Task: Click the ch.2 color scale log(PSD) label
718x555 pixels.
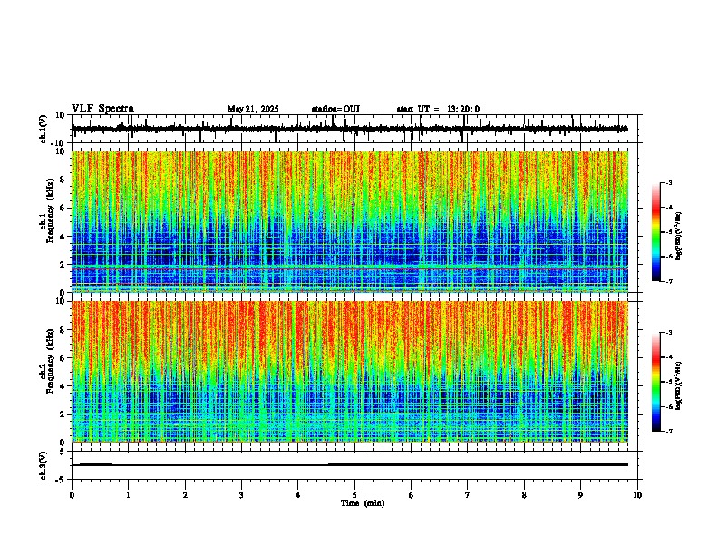Action: click(678, 385)
